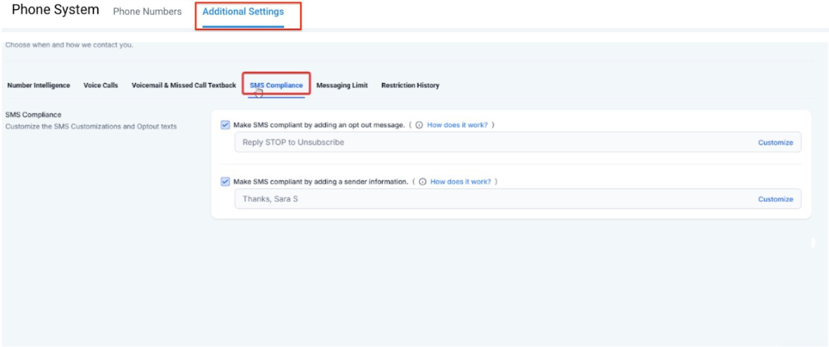Click the Thanks, Sara S field
The width and height of the screenshot is (829, 347).
point(518,199)
